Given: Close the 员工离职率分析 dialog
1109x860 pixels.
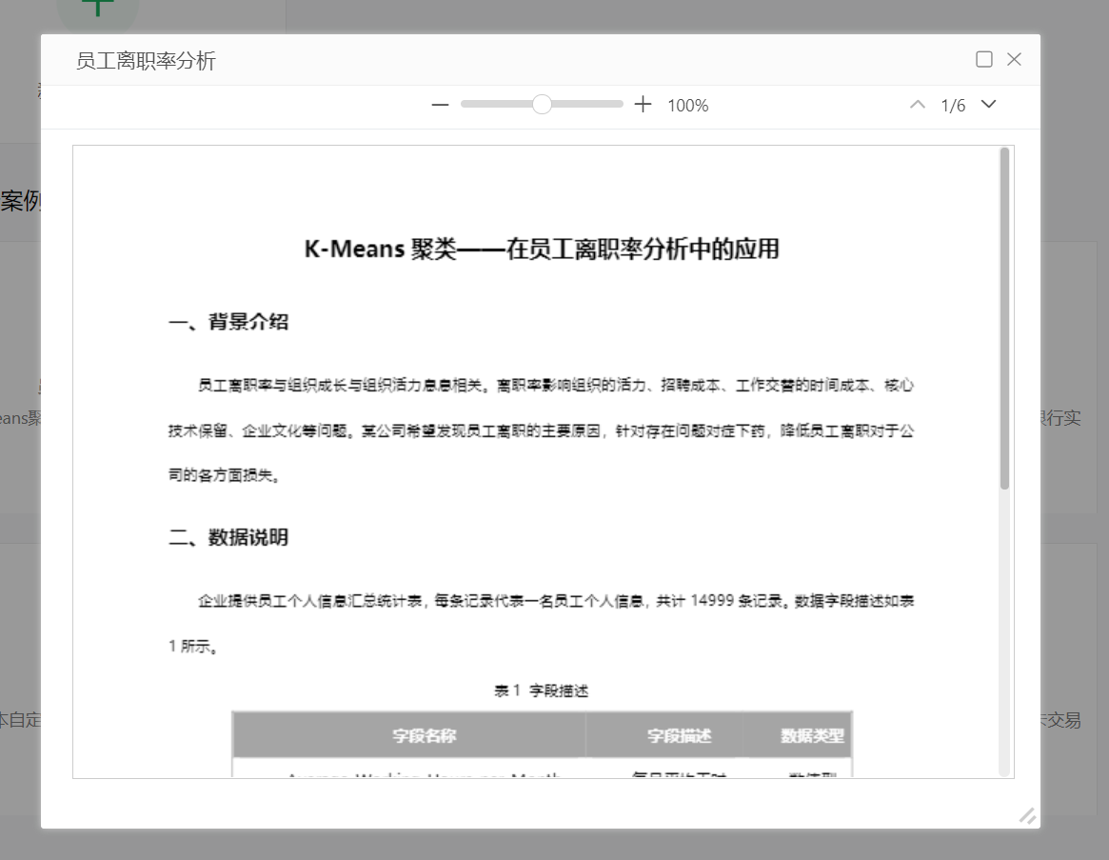Looking at the screenshot, I should (x=1014, y=59).
